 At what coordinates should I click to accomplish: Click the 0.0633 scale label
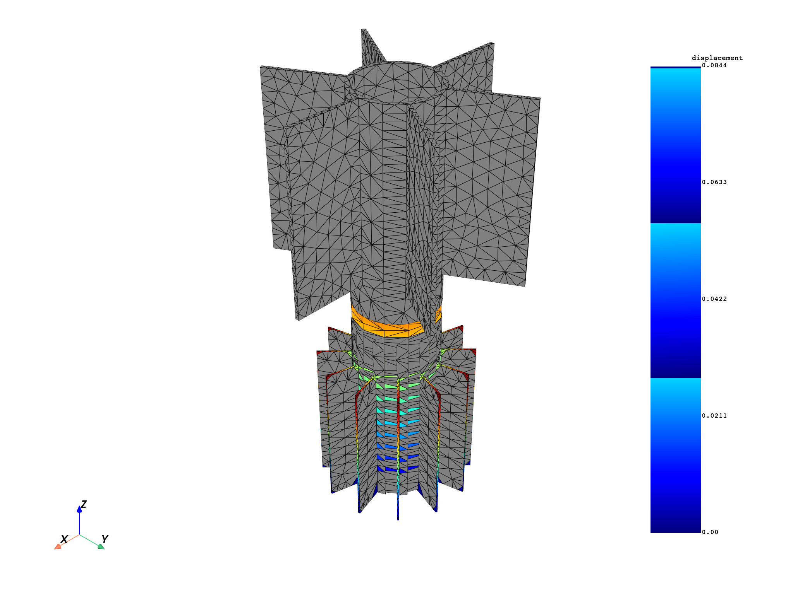714,182
